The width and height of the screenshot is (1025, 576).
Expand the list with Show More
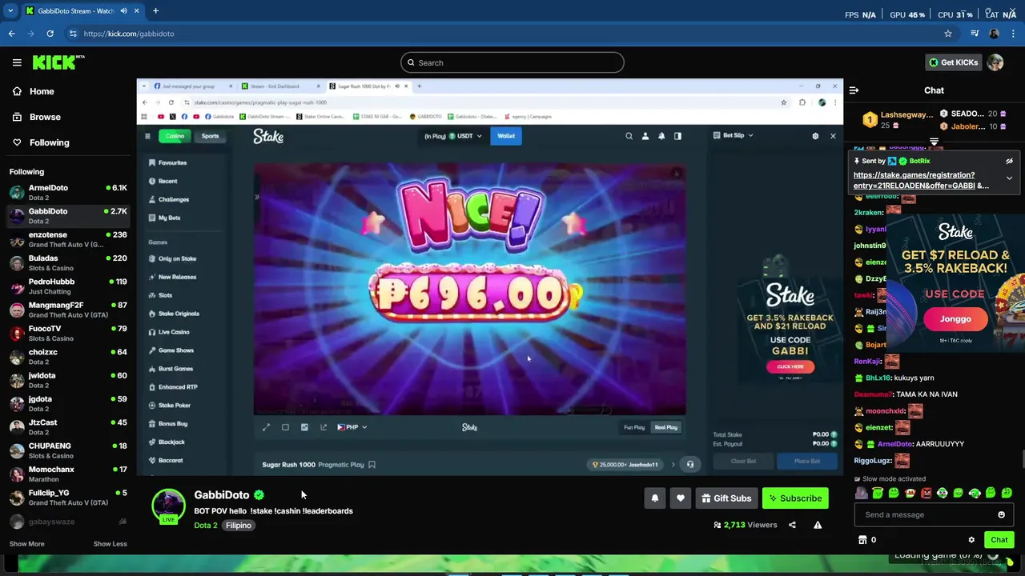[x=26, y=544]
